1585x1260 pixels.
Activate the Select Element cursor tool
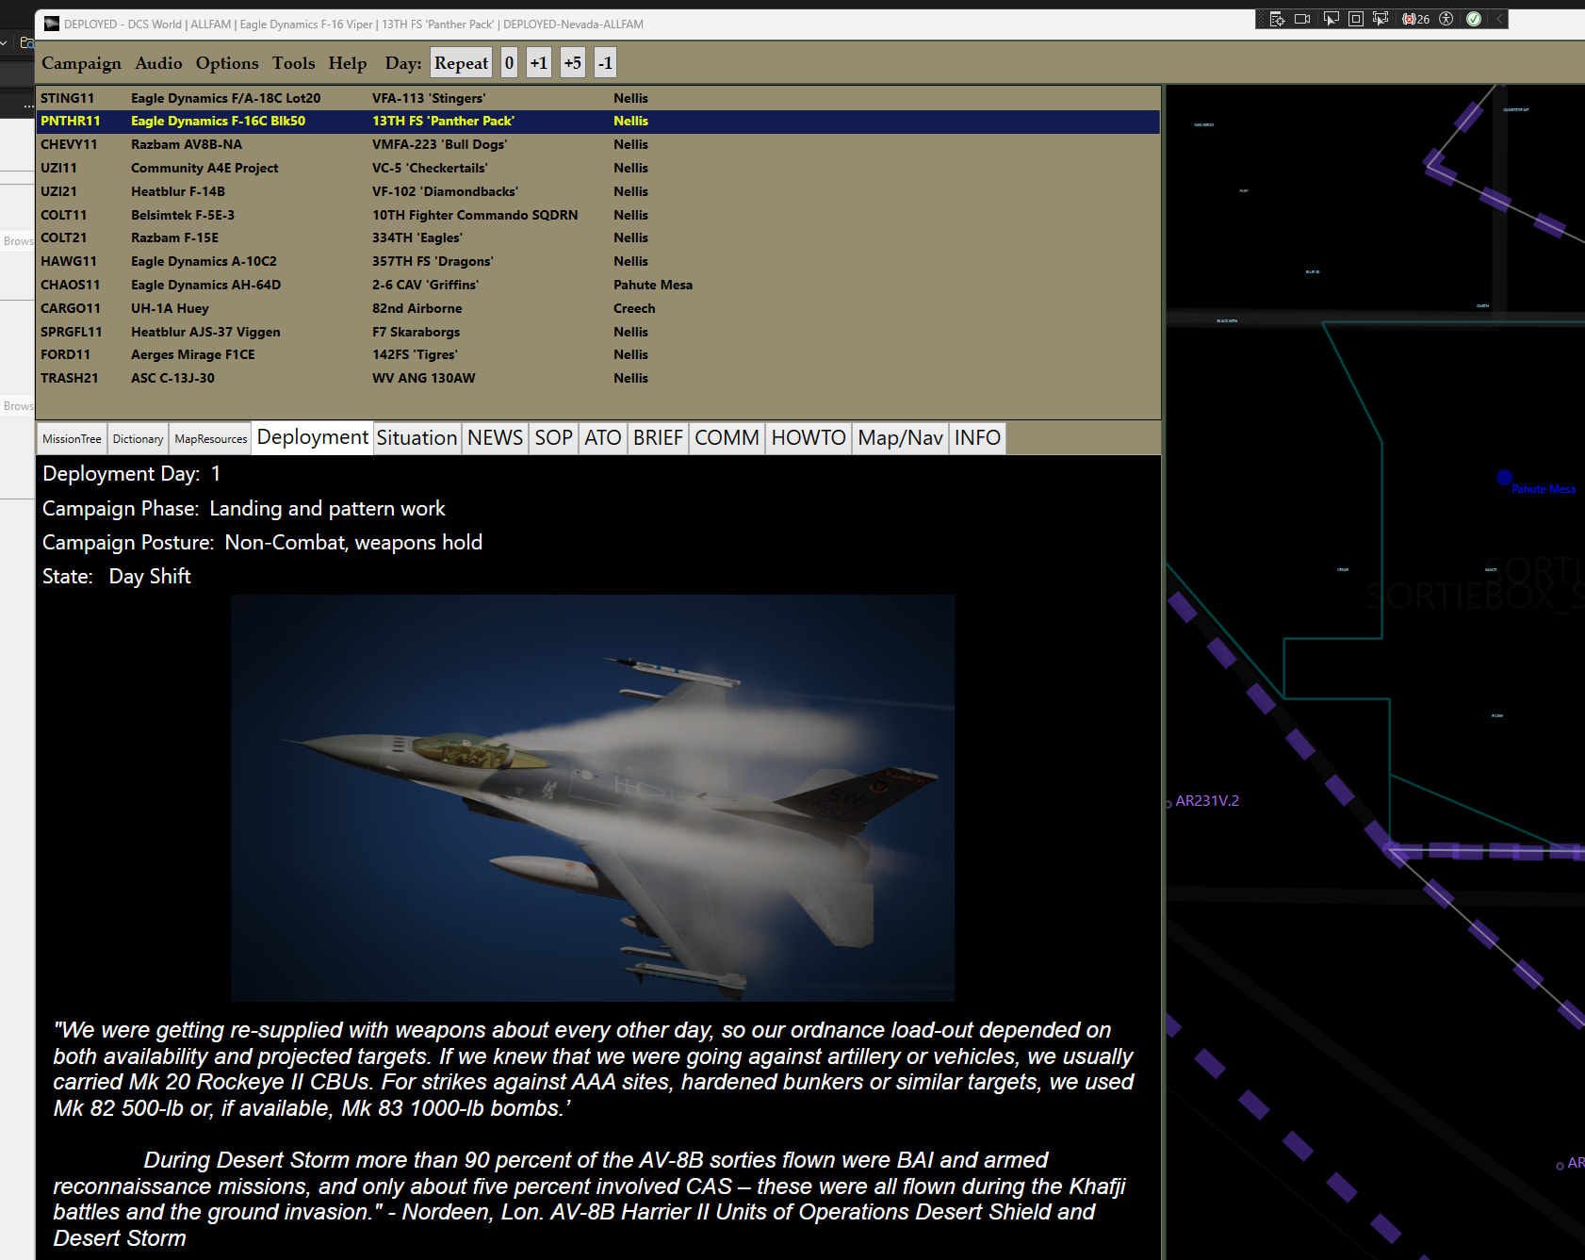coord(1331,19)
